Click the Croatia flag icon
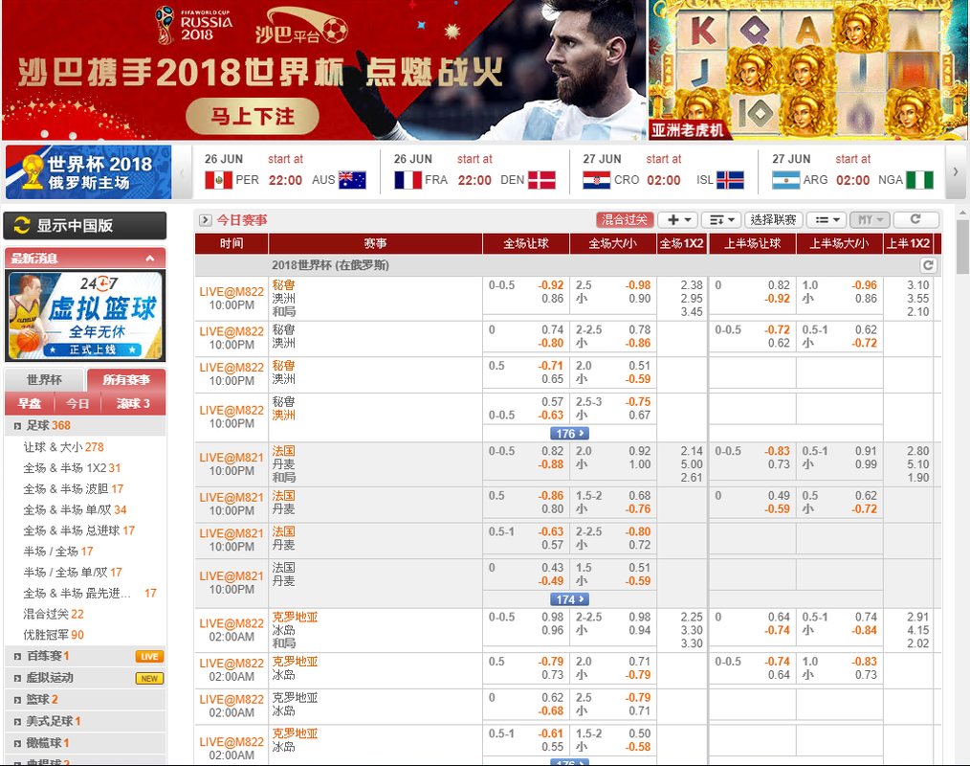This screenshot has height=766, width=970. [x=596, y=180]
